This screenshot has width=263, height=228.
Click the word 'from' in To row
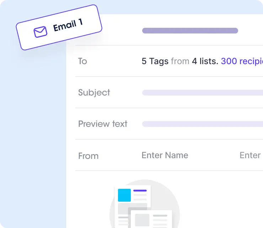pyautogui.click(x=180, y=61)
